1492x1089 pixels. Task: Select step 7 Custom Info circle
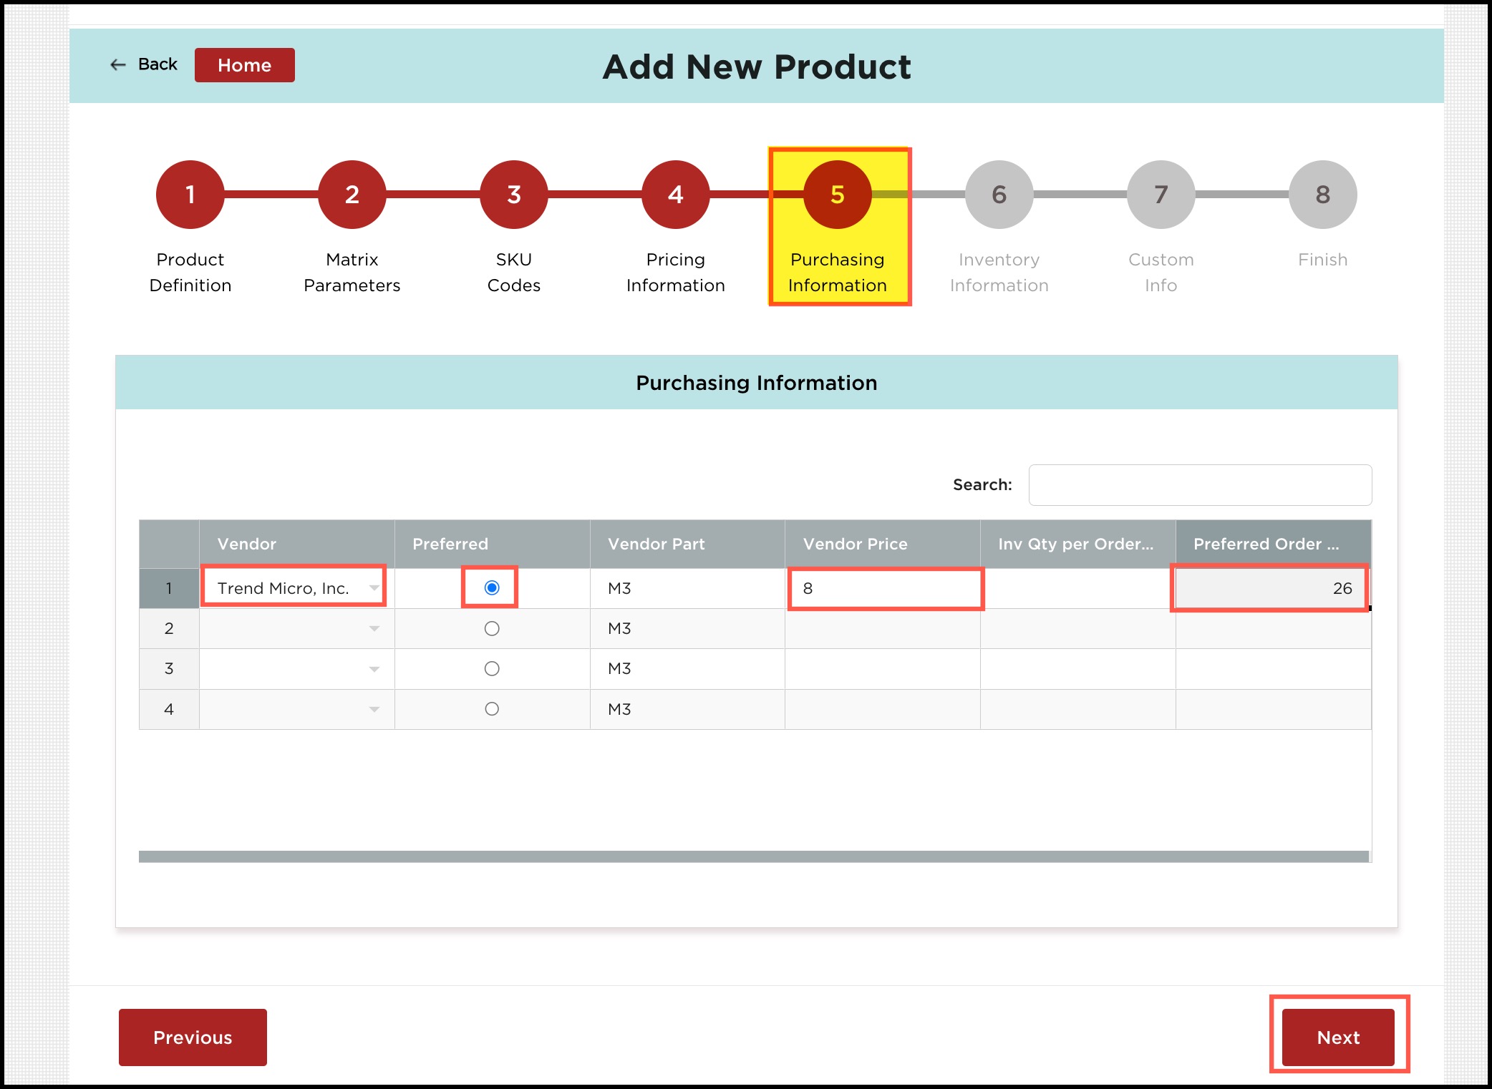1161,195
